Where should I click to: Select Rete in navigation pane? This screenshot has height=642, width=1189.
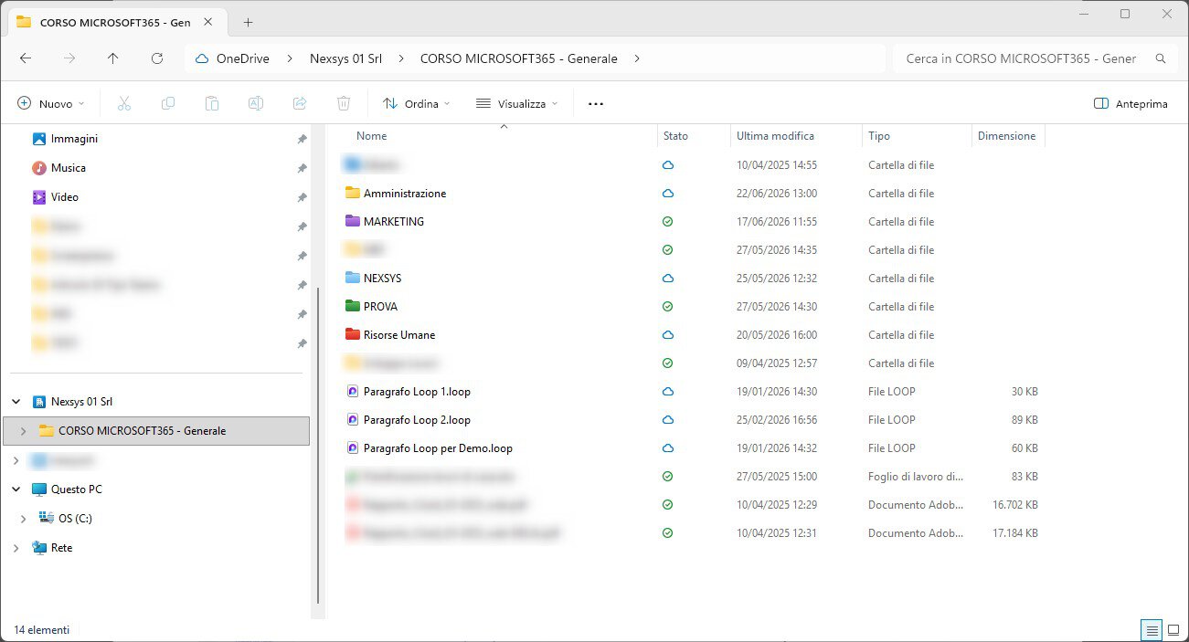(61, 548)
